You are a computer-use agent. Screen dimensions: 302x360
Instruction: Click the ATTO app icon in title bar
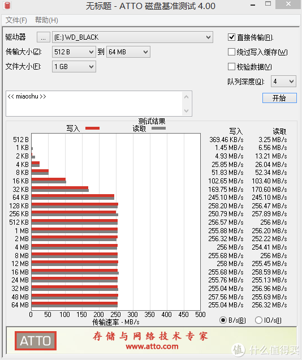pyautogui.click(x=7, y=5)
